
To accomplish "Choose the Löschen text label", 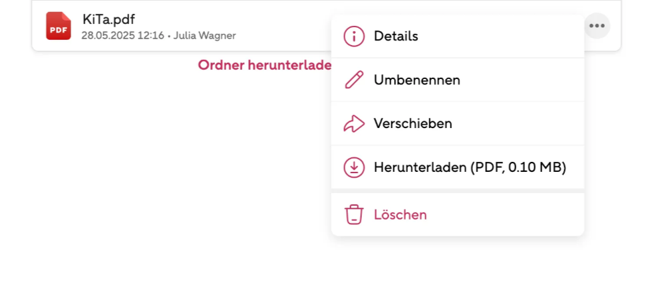I will tap(400, 215).
